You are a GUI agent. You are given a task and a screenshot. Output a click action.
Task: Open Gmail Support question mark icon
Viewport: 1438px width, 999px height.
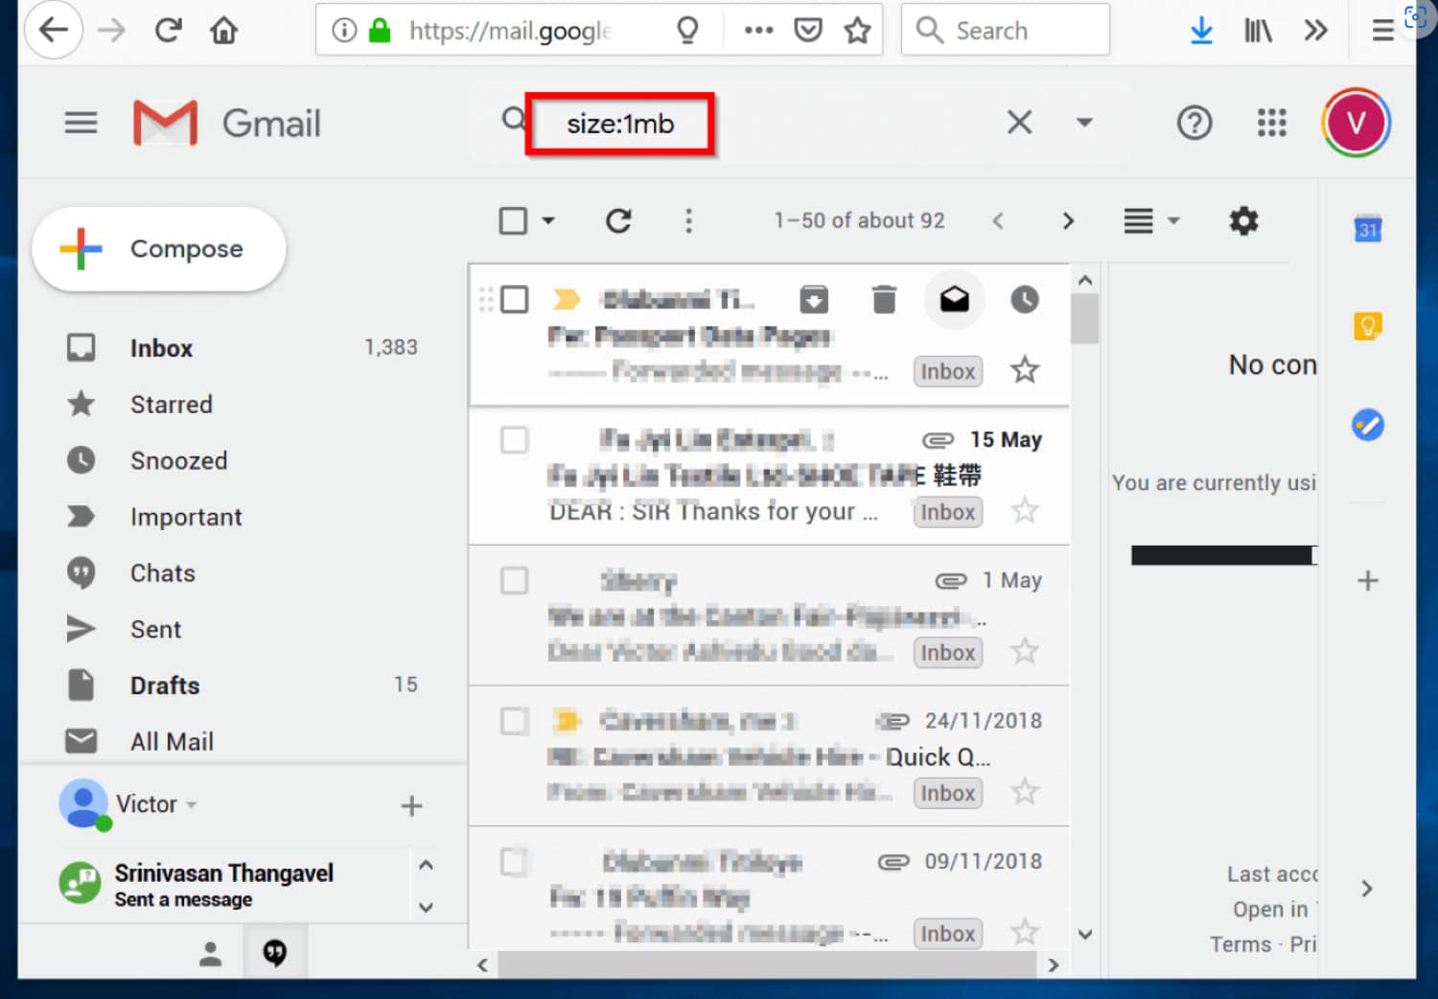coord(1194,123)
